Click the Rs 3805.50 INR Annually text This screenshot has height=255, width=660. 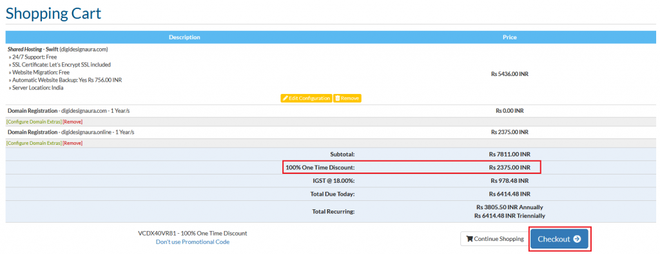[510, 207]
